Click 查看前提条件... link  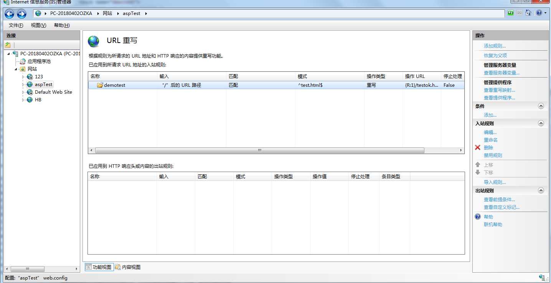click(499, 200)
